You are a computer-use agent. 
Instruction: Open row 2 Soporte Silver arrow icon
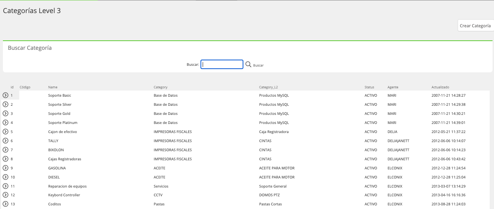(5, 104)
